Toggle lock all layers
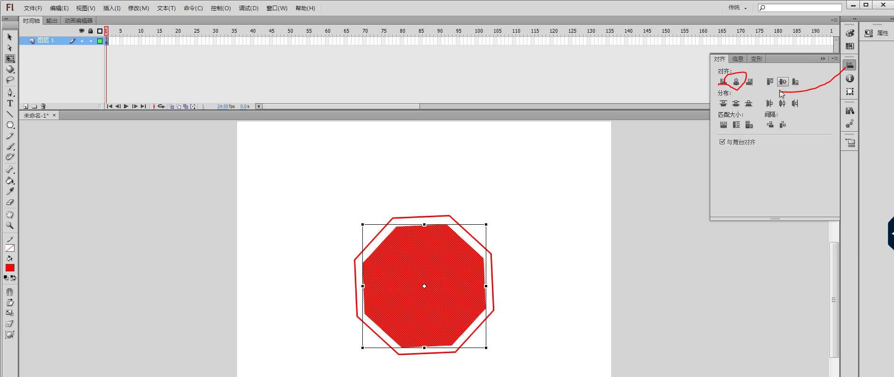This screenshot has height=377, width=894. (x=91, y=31)
